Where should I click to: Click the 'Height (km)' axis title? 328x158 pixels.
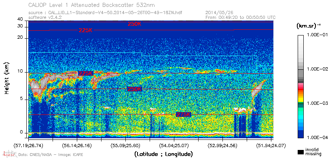(6, 78)
